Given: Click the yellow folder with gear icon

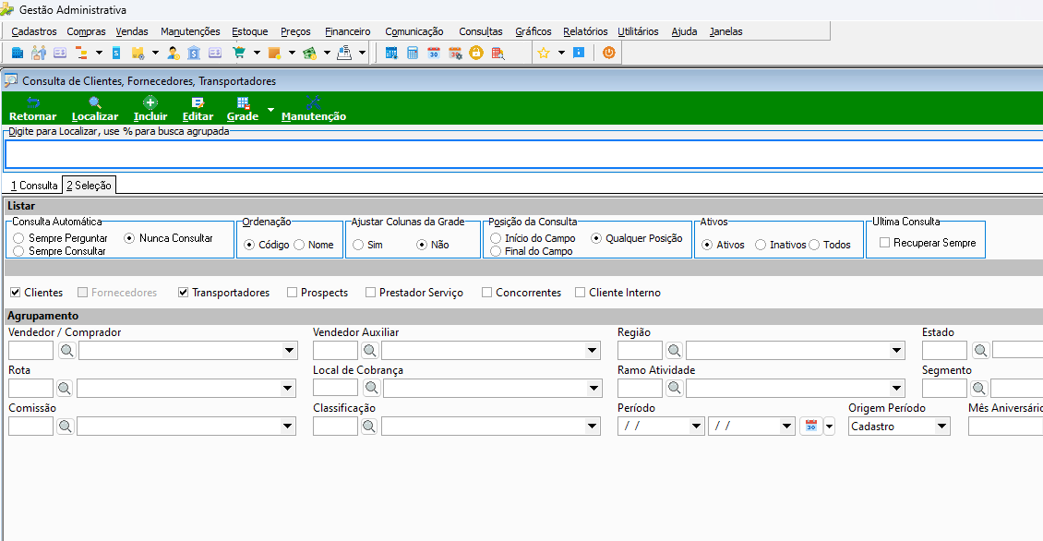Looking at the screenshot, I should coord(138,53).
